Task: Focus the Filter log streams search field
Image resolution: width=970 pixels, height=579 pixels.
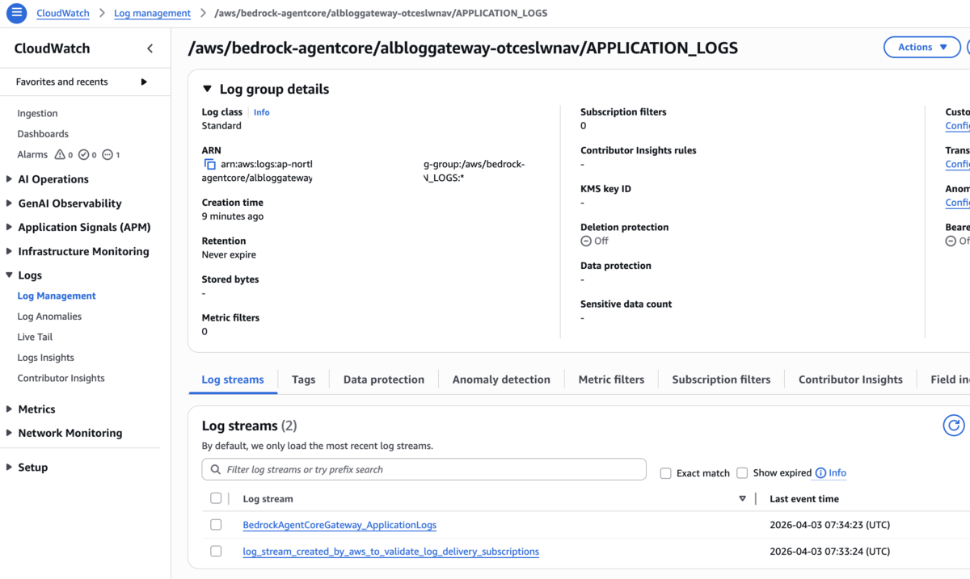Action: (x=424, y=469)
